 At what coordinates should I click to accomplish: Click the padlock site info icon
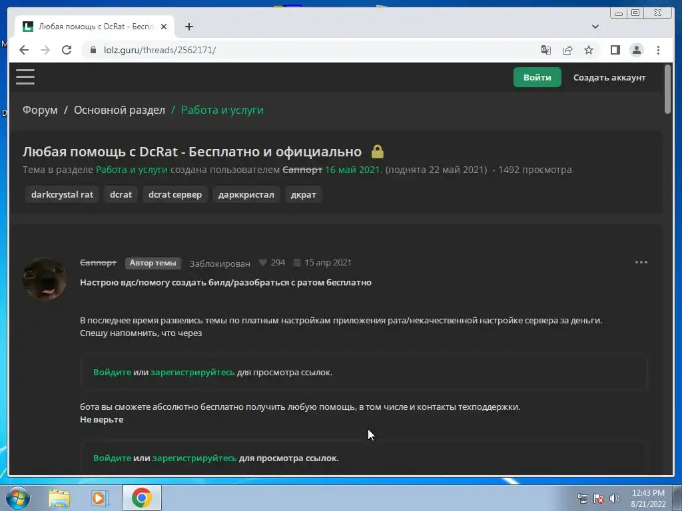point(93,50)
